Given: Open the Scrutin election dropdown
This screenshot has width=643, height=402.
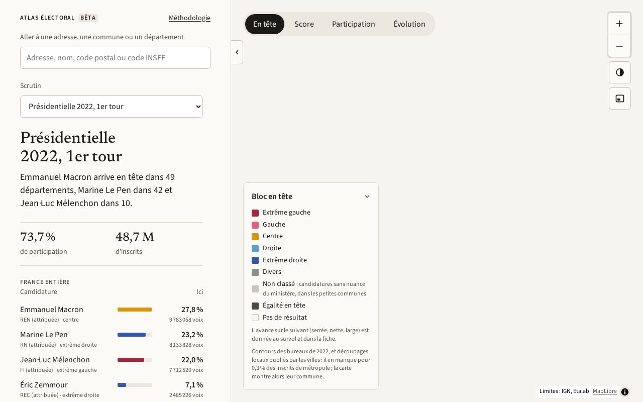Looking at the screenshot, I should pos(112,107).
